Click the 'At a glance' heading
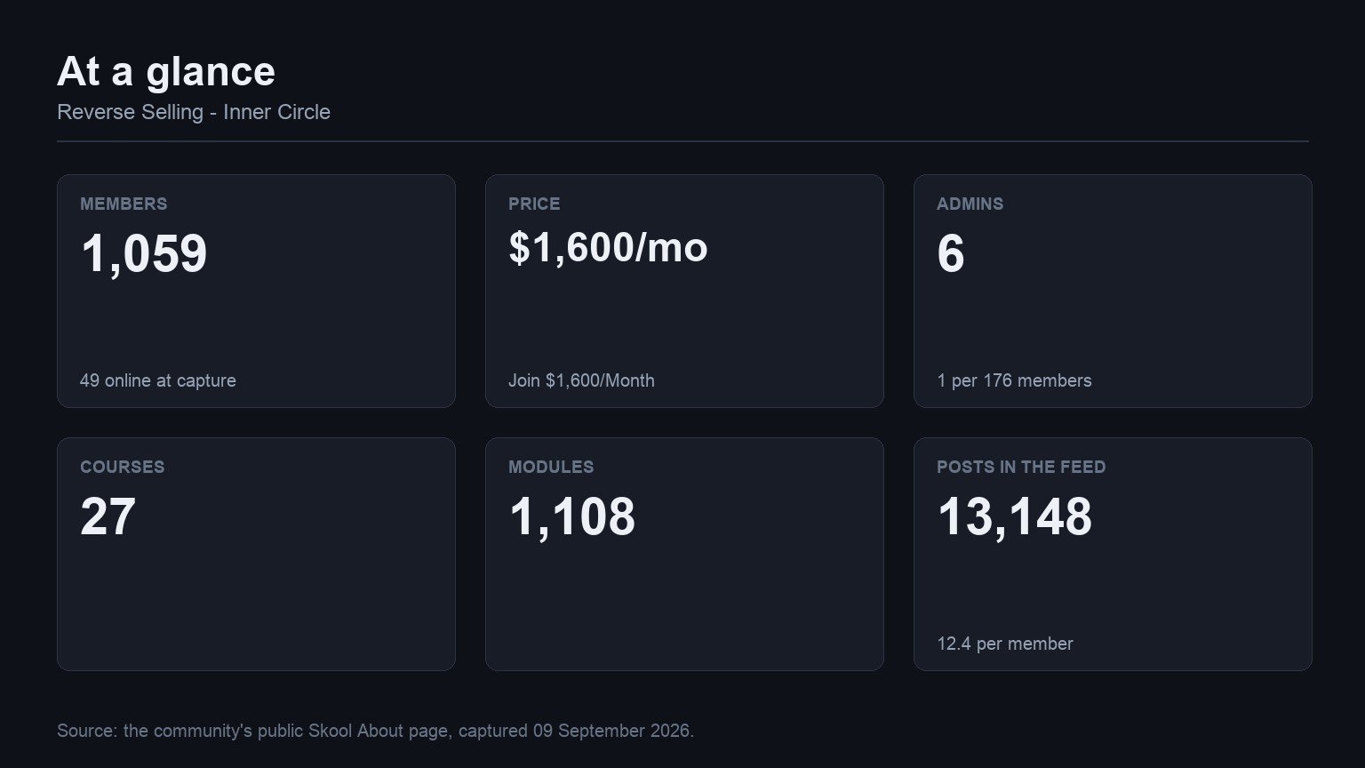The width and height of the screenshot is (1365, 768). click(166, 72)
